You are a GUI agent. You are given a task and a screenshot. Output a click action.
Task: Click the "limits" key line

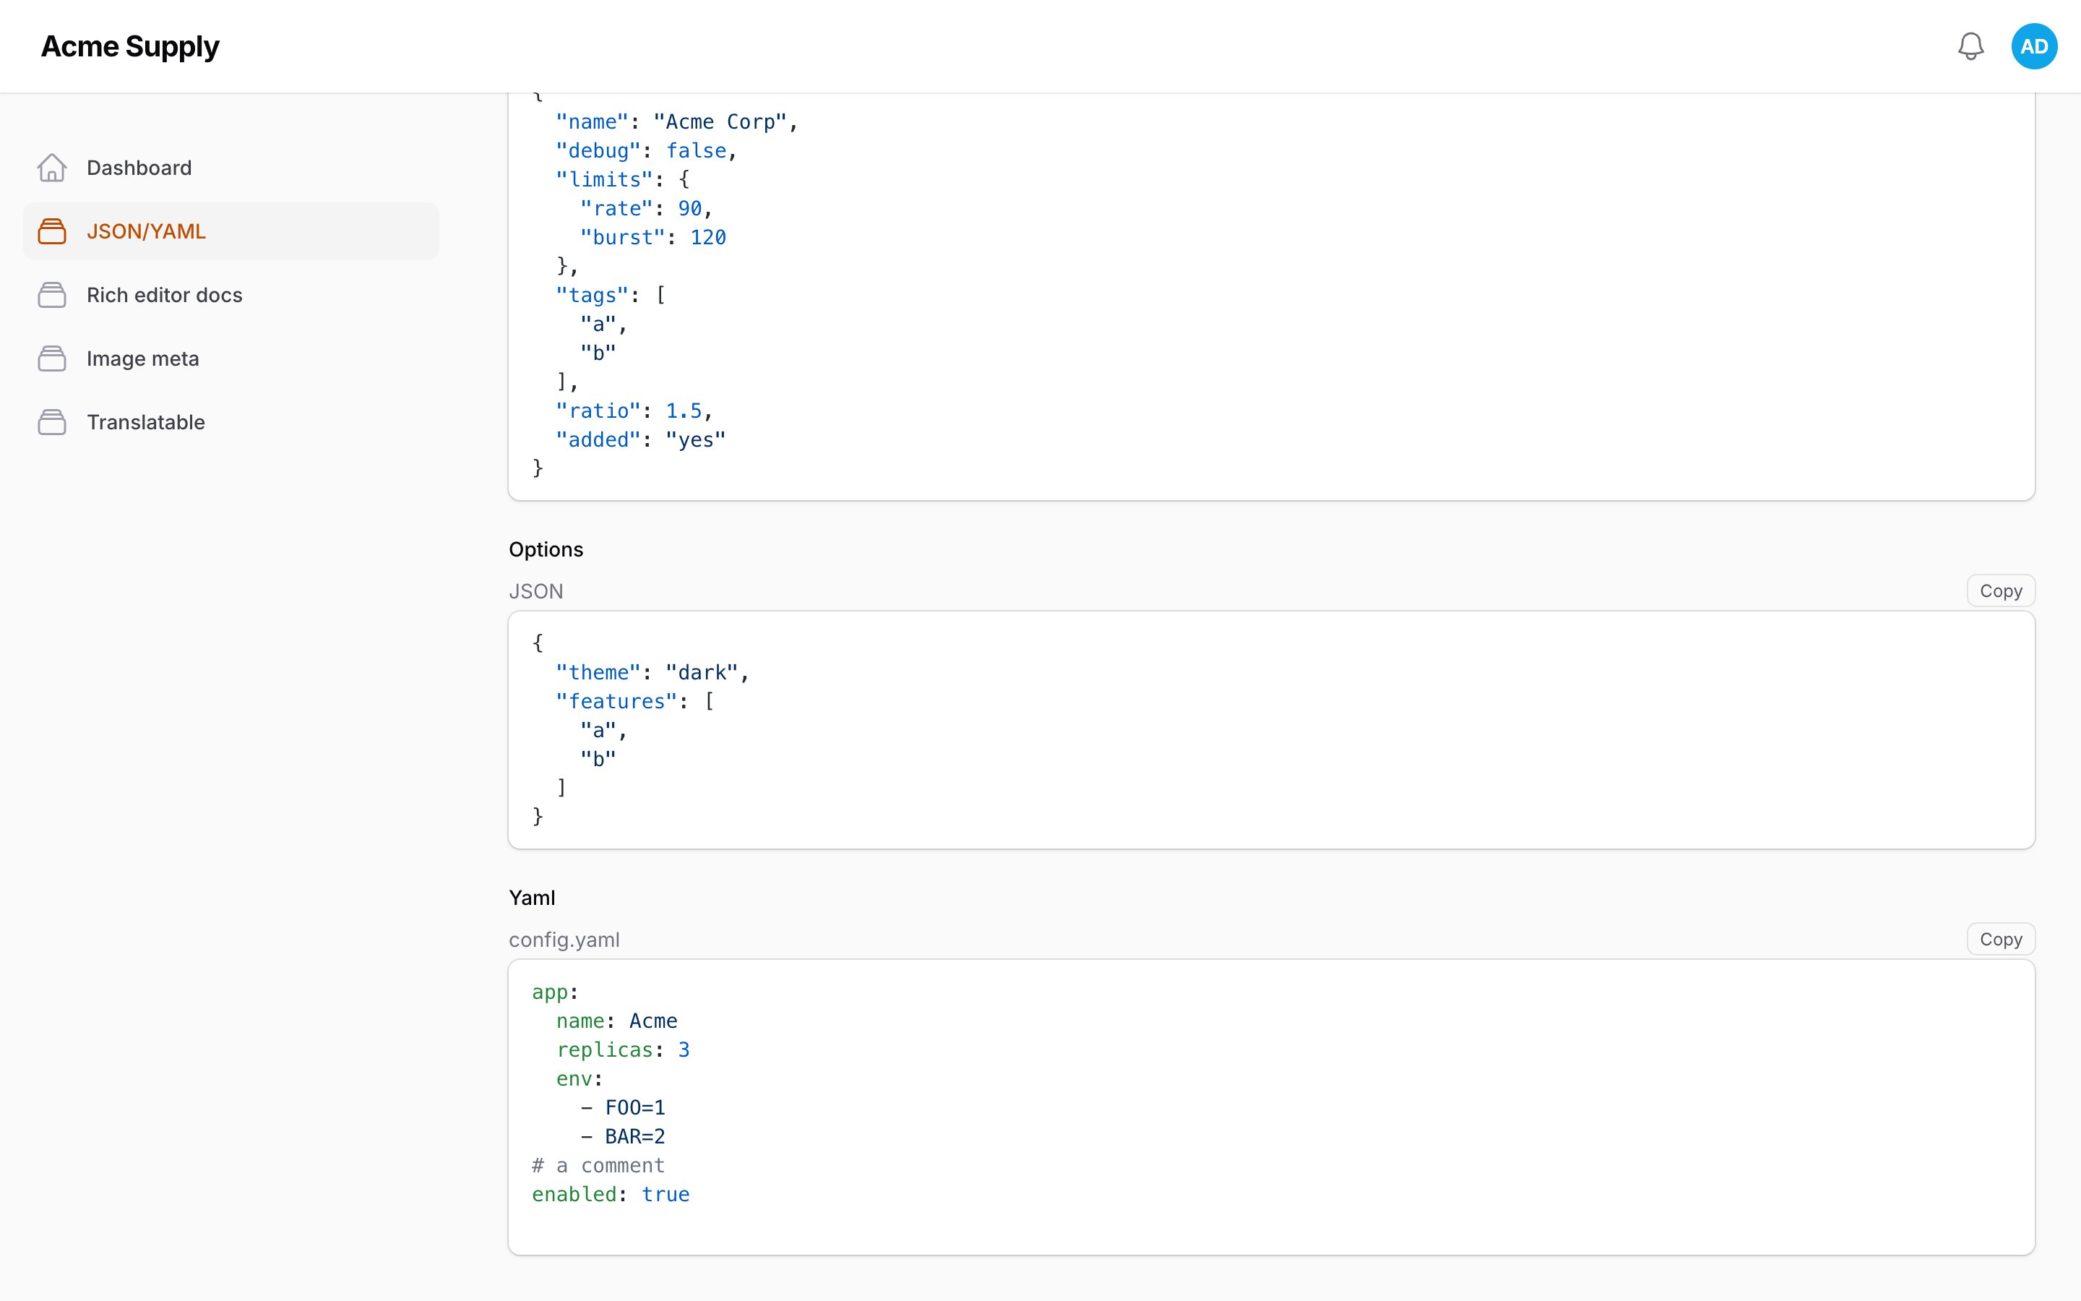click(x=623, y=180)
